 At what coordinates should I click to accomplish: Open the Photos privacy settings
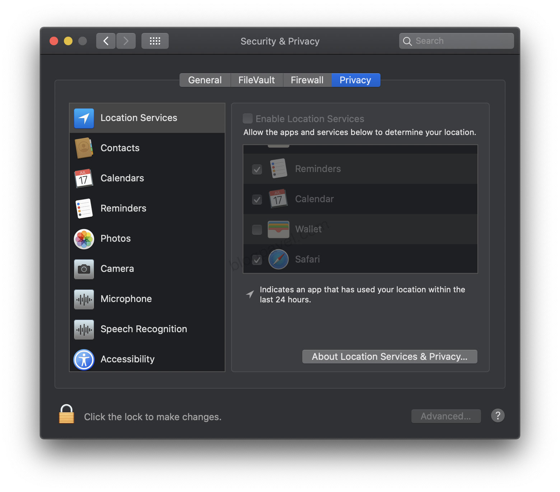83,238
